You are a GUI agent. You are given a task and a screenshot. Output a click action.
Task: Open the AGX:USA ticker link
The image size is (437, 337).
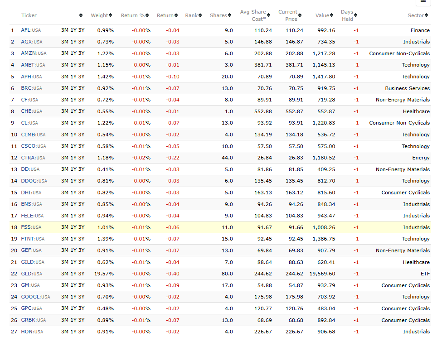[x=31, y=42]
